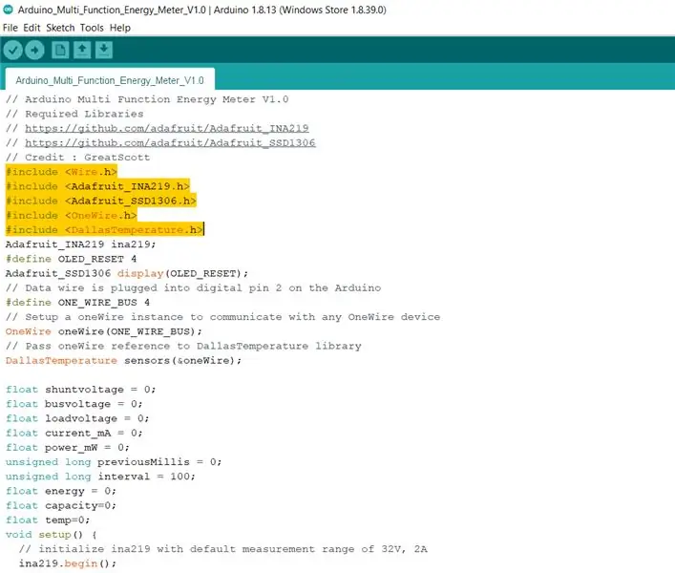Image resolution: width=675 pixels, height=573 pixels.
Task: Click the '#include <DallasTemperature.h>' line
Action: tap(104, 230)
